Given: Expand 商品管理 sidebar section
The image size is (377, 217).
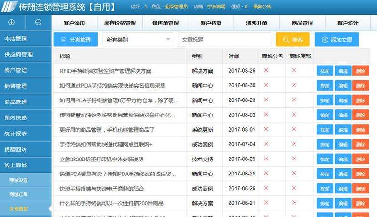Looking at the screenshot, I should tap(25, 102).
